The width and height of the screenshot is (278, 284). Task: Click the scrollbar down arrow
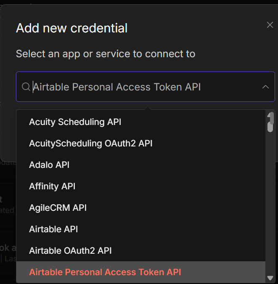(270, 278)
